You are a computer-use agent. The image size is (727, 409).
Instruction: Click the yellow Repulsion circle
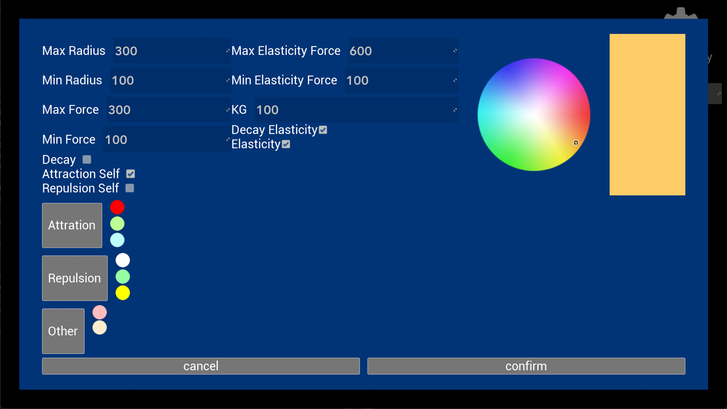point(122,293)
